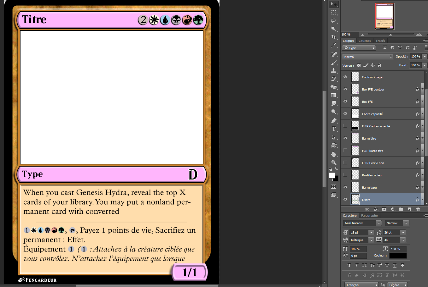428x287 pixels.
Task: Show the Pastille couleur layer
Action: tap(345, 175)
